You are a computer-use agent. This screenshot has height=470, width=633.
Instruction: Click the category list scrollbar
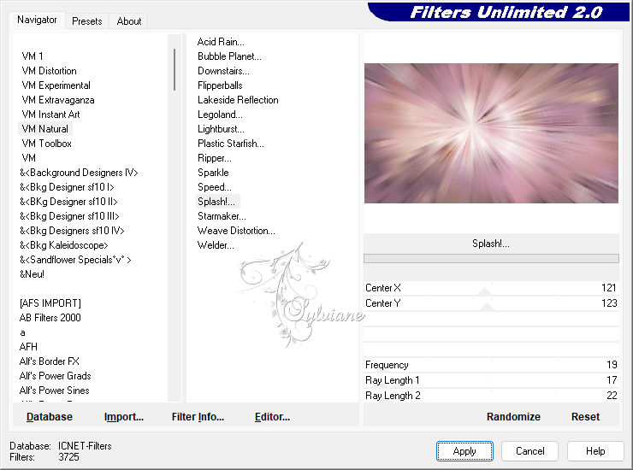pyautogui.click(x=175, y=70)
